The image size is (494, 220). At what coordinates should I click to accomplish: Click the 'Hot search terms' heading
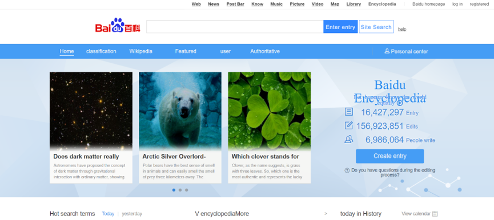point(72,214)
